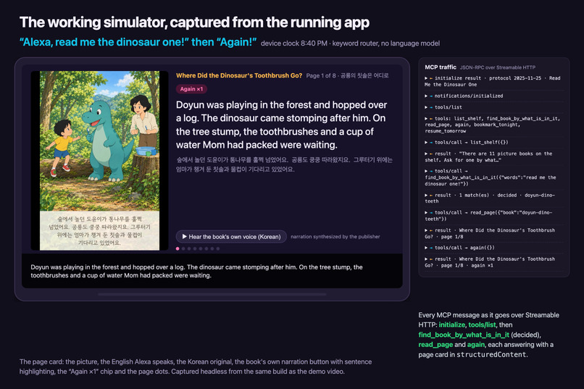Click the 'structuredContent' code word

(492, 355)
